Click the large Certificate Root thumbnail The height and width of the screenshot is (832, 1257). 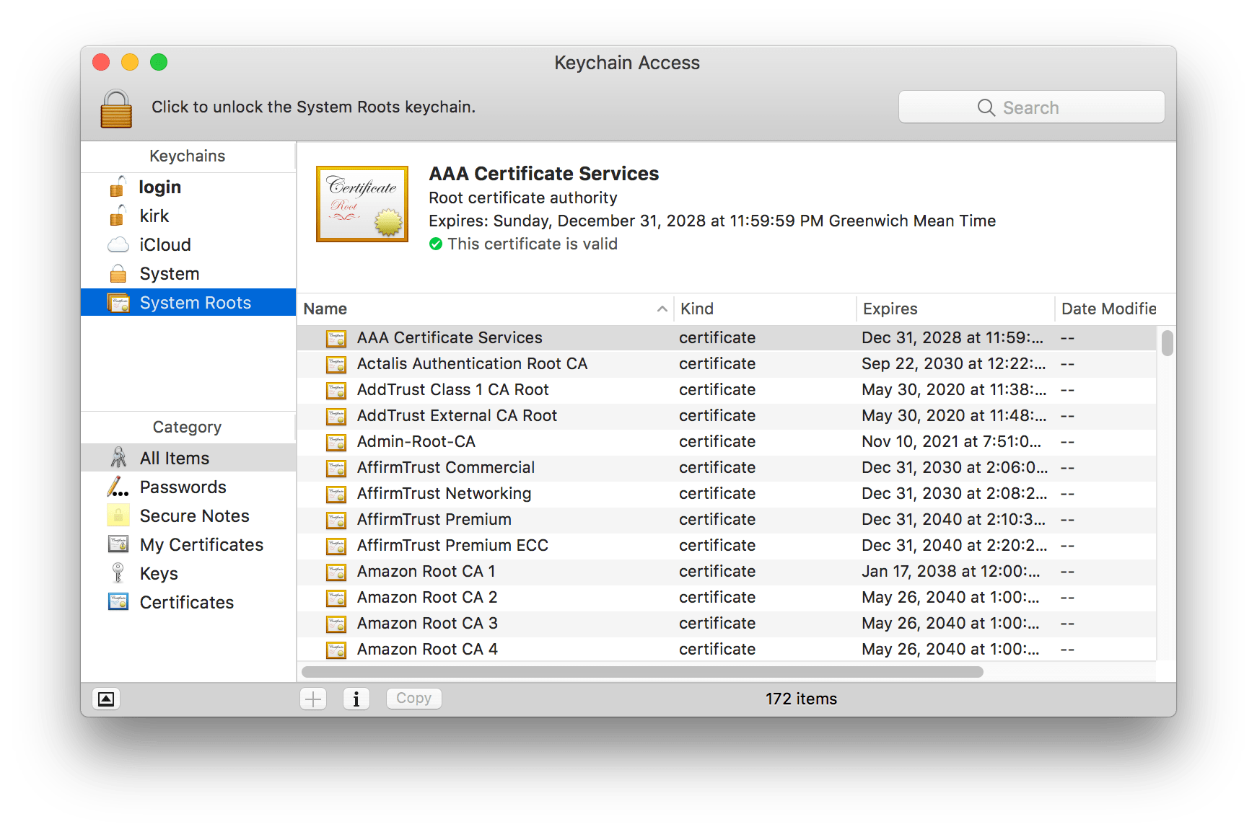[x=362, y=204]
